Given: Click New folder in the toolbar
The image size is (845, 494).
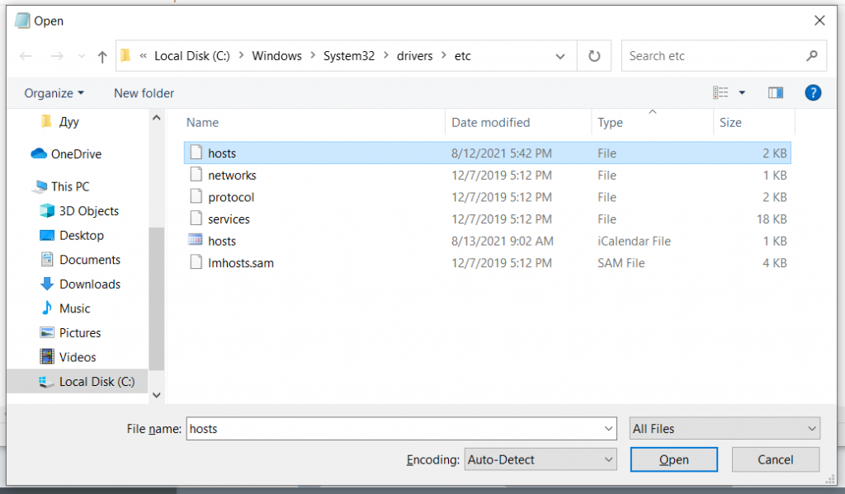Looking at the screenshot, I should 144,93.
